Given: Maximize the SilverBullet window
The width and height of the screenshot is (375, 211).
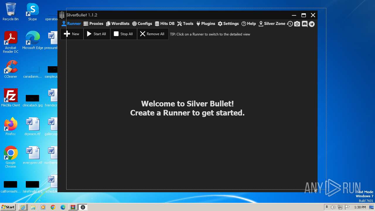Looking at the screenshot, I should (304, 15).
